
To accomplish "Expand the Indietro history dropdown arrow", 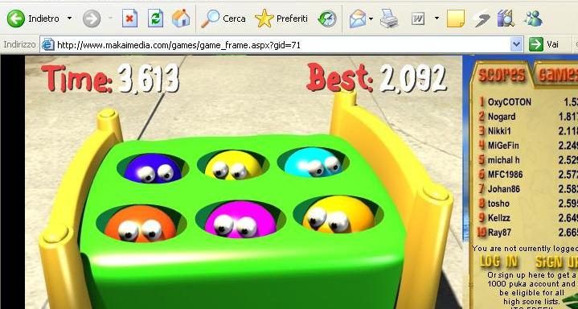I will [x=69, y=18].
